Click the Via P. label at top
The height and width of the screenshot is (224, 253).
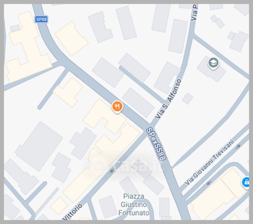194,12
